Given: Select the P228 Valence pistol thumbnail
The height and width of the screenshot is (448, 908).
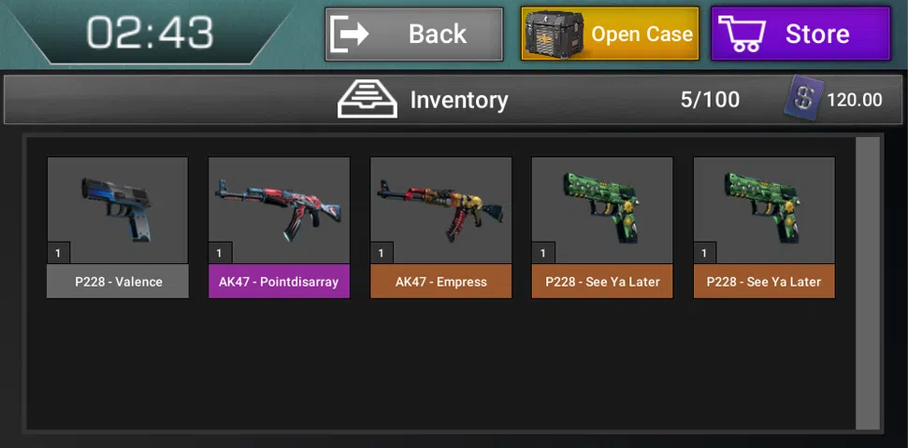Looking at the screenshot, I should [118, 210].
